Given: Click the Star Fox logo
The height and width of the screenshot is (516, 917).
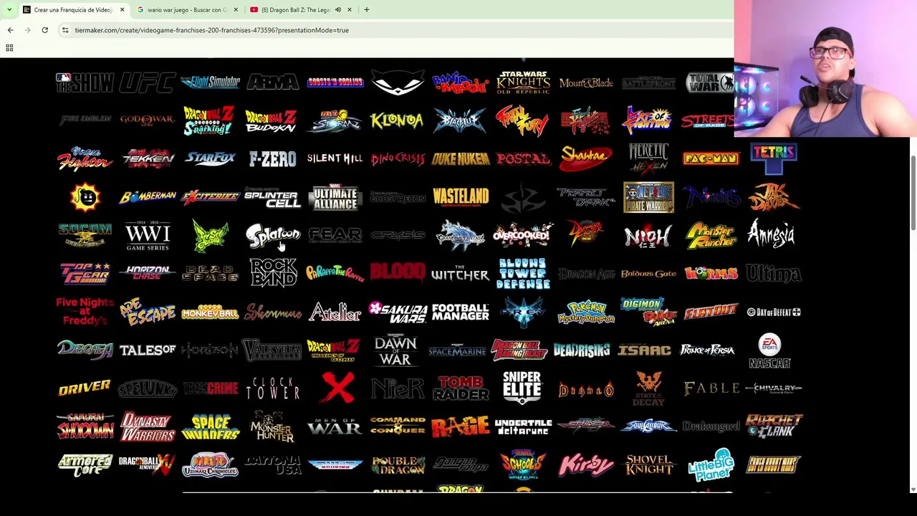Looking at the screenshot, I should tap(210, 158).
